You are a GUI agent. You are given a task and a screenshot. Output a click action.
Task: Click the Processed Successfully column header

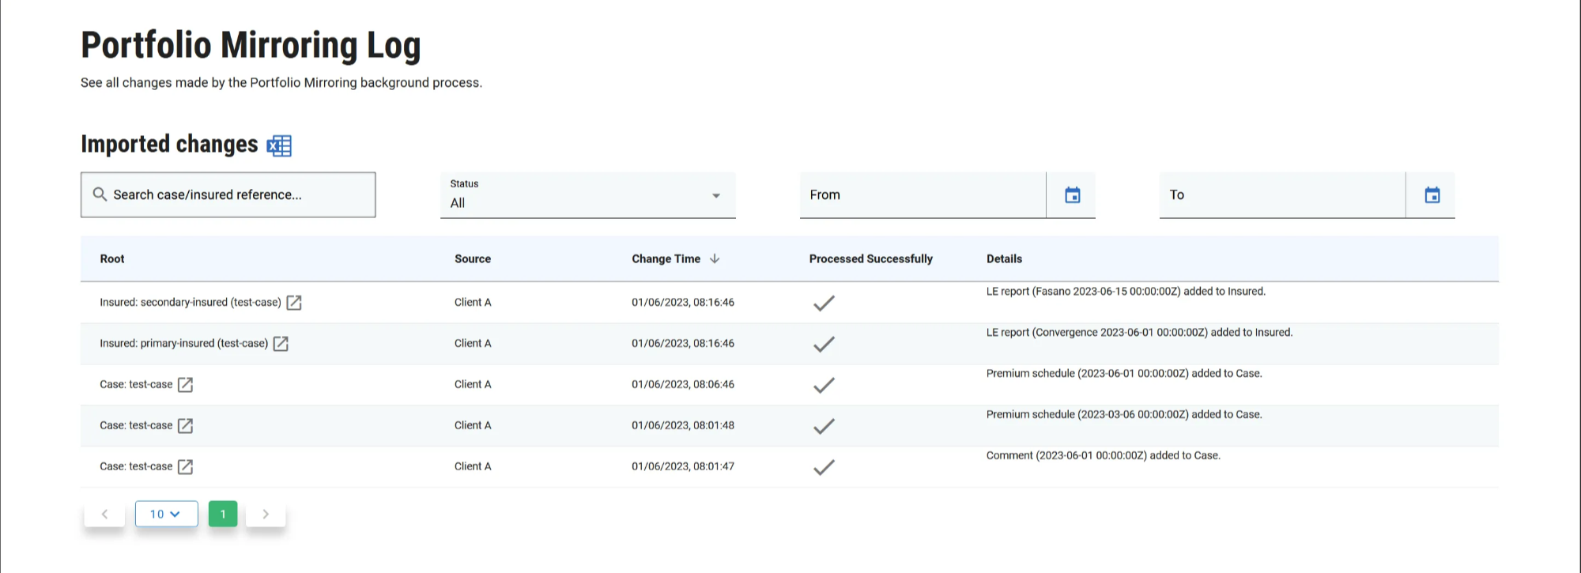coord(870,259)
